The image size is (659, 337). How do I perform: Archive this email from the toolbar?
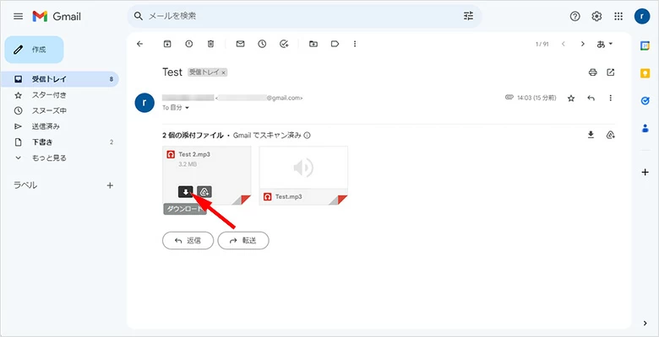[x=167, y=44]
